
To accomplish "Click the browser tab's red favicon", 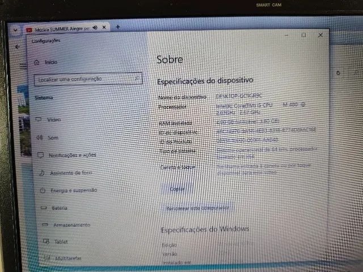I will [29, 30].
